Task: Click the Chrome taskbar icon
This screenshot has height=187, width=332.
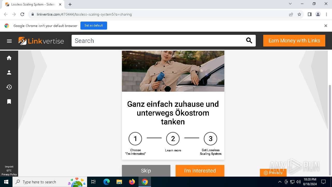Action: point(145,182)
